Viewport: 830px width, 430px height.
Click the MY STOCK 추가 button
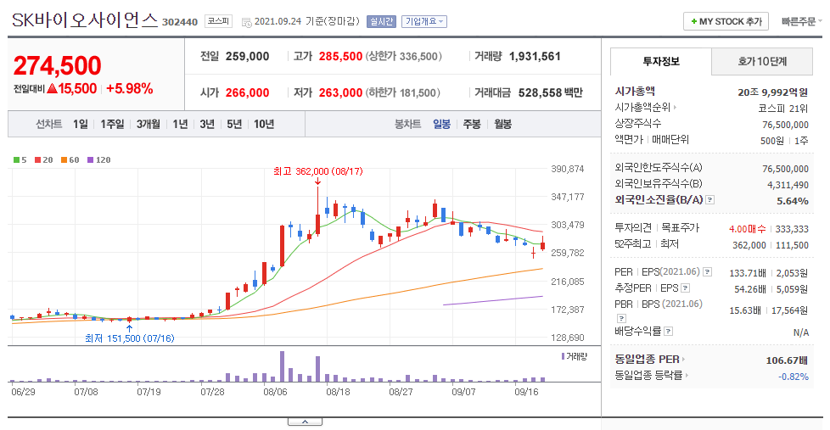[x=726, y=22]
